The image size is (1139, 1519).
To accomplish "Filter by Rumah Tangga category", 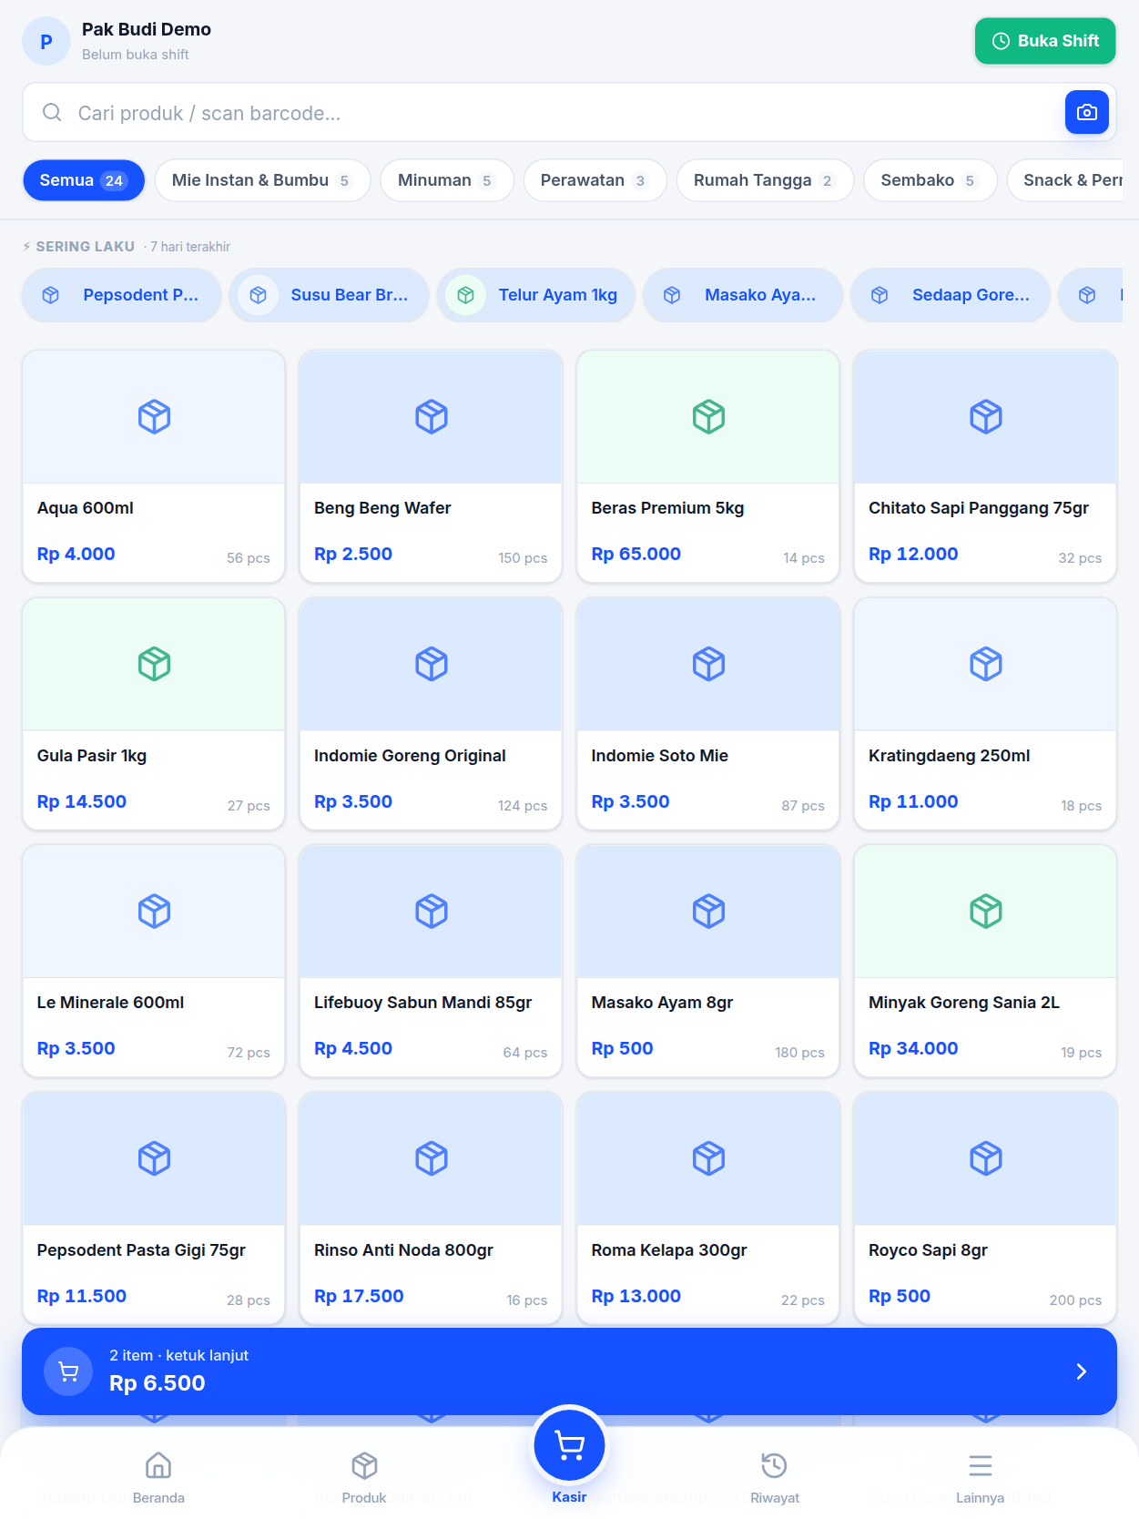I will [x=765, y=180].
